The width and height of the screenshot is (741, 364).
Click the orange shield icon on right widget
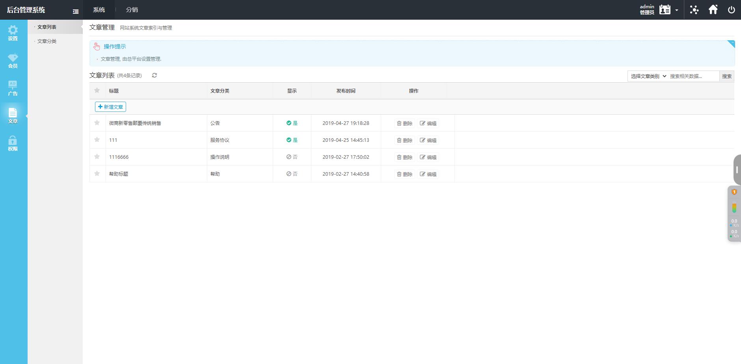[734, 192]
